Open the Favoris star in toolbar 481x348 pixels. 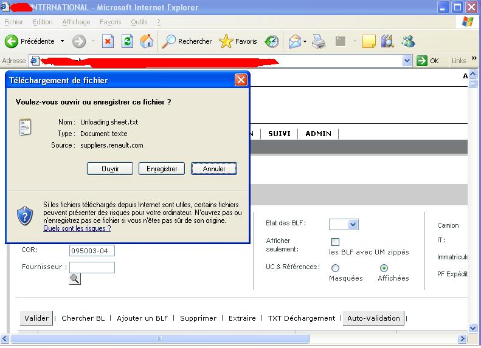tap(238, 41)
